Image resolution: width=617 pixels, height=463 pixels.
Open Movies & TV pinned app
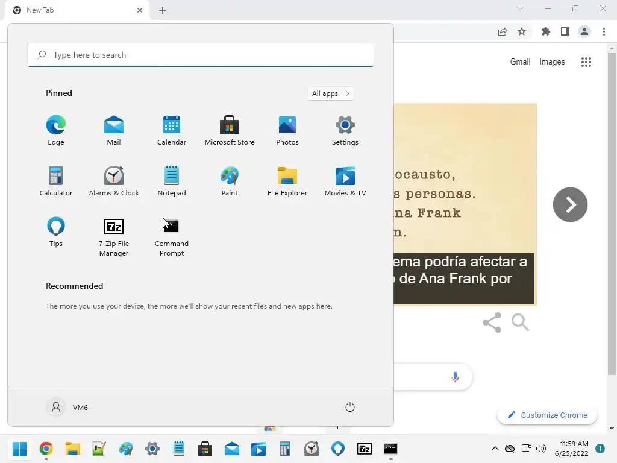[x=345, y=181]
